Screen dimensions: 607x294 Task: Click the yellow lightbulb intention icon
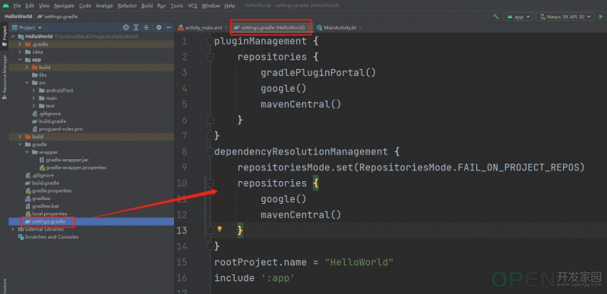click(x=220, y=229)
